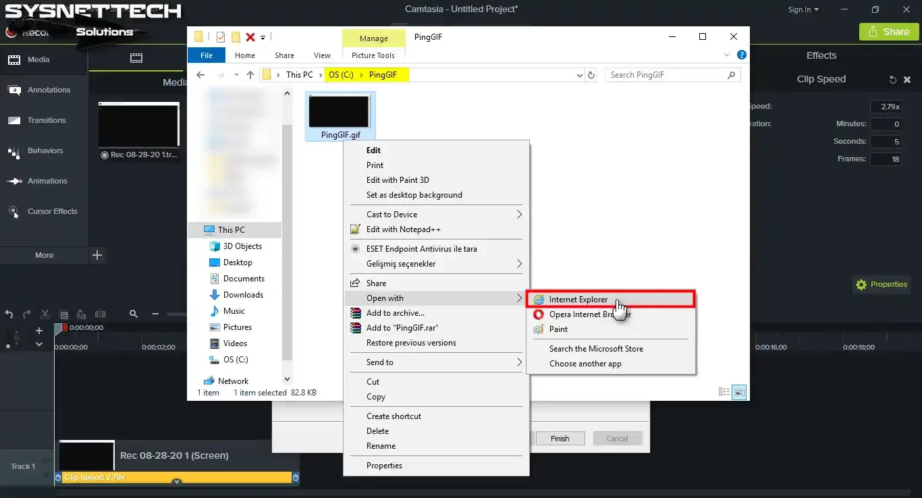The width and height of the screenshot is (922, 498).
Task: Click red X delete icon in quick access toolbar
Action: 250,37
